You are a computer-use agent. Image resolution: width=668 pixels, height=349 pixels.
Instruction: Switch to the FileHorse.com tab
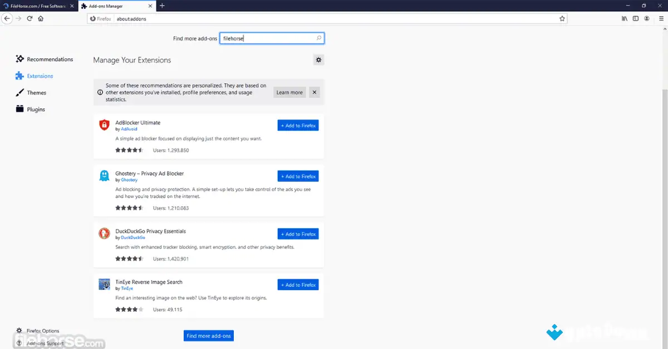[x=36, y=6]
